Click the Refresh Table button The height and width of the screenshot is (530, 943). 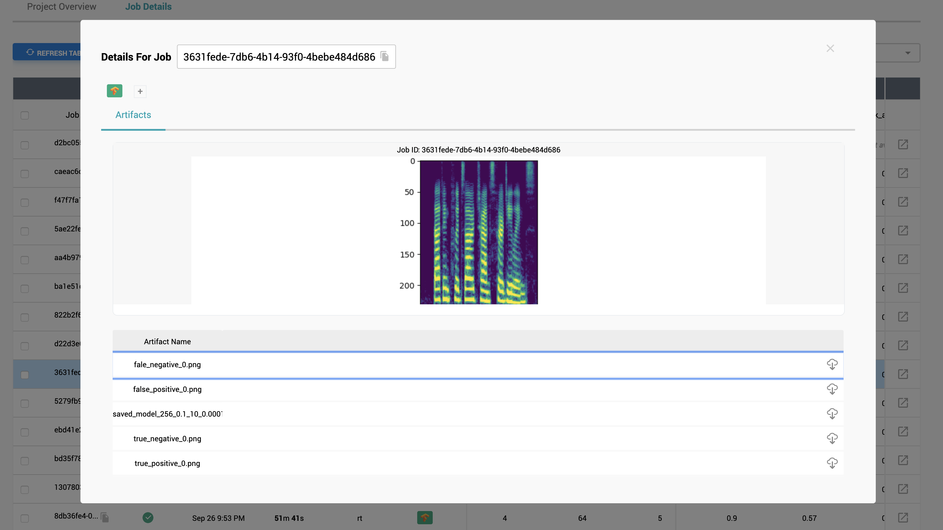click(51, 53)
